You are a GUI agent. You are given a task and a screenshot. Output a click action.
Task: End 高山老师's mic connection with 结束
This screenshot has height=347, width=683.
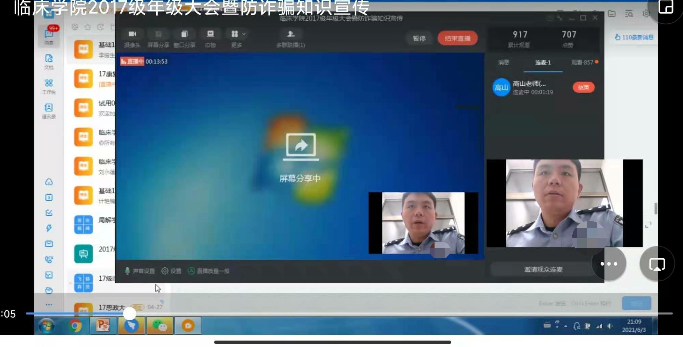coord(583,87)
